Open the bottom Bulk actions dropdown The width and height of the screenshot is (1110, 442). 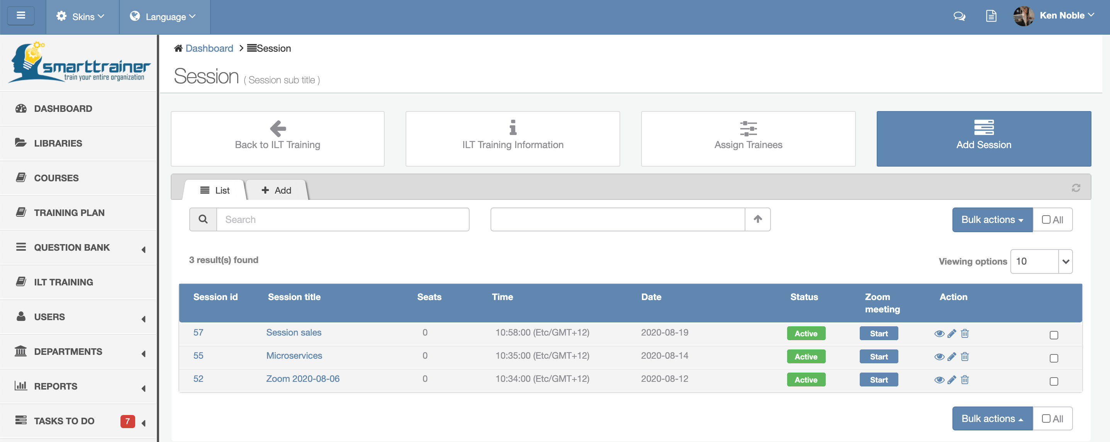(x=992, y=418)
